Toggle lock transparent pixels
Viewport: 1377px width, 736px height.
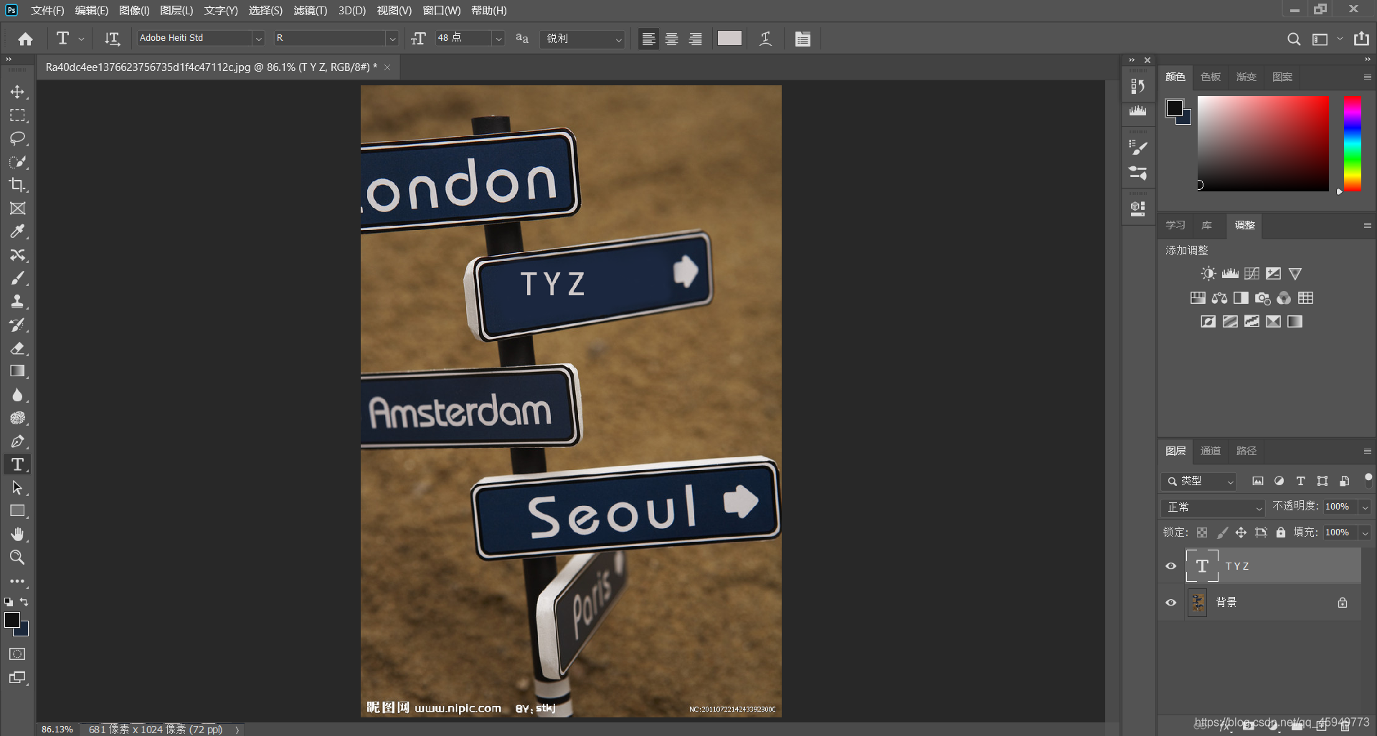pyautogui.click(x=1202, y=532)
